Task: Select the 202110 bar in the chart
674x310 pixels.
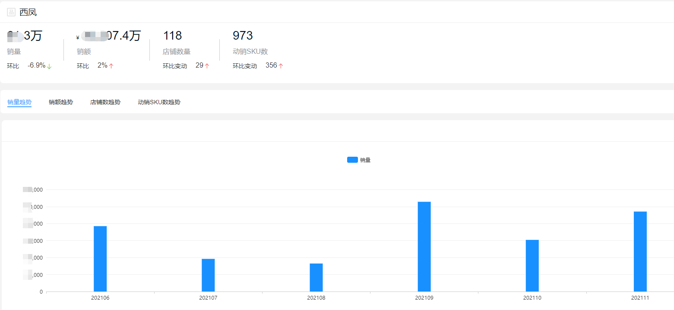Action: (532, 266)
